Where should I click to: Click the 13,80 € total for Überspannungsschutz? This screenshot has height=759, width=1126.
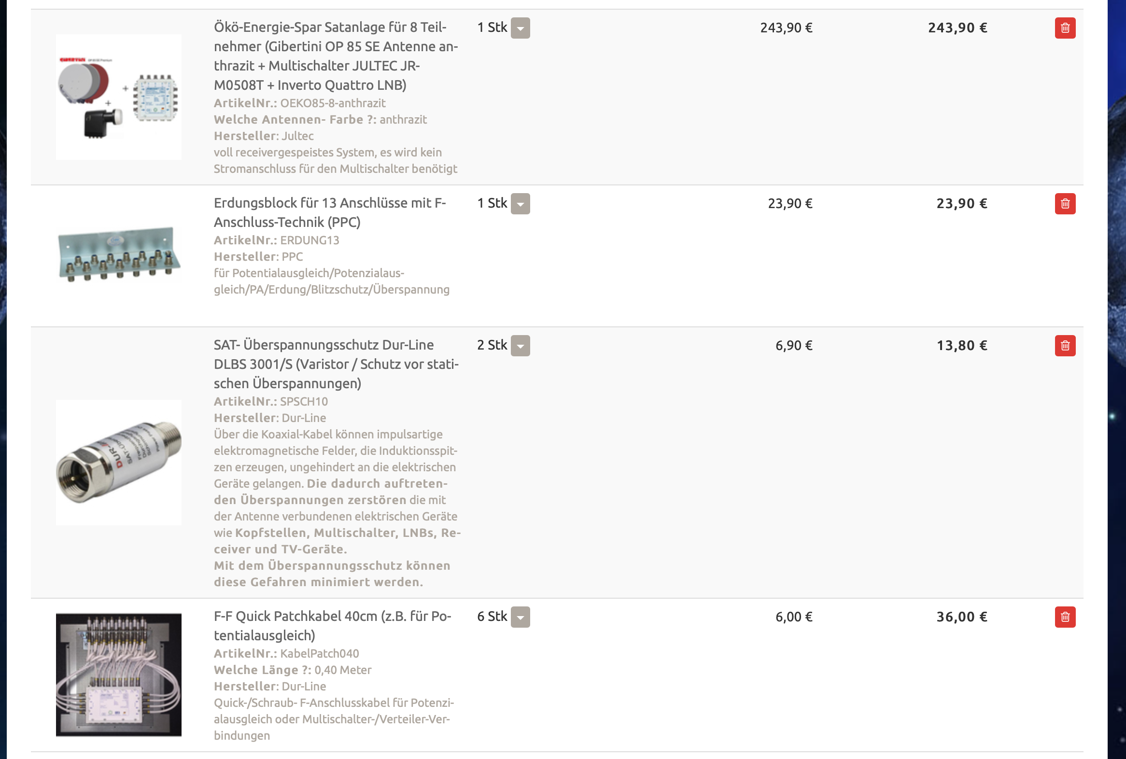point(961,346)
